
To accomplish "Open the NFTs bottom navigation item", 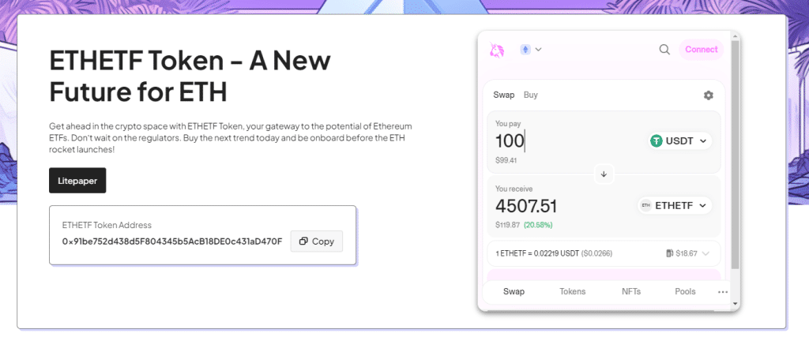I will pyautogui.click(x=631, y=291).
